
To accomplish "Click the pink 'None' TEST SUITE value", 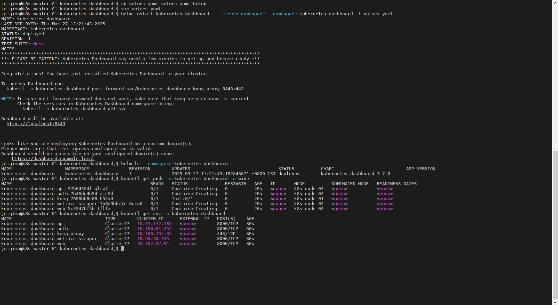I will tap(38, 44).
